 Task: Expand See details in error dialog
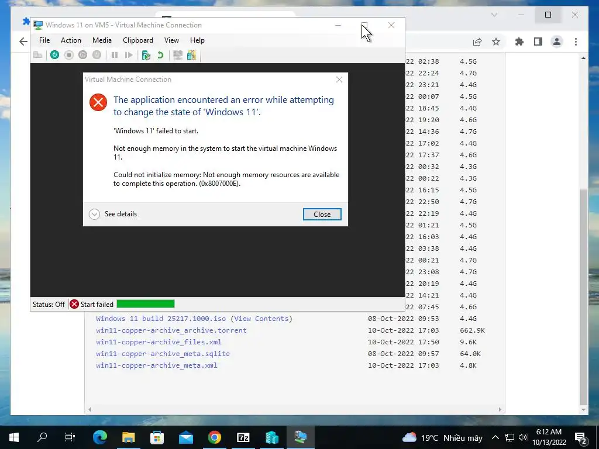[113, 214]
